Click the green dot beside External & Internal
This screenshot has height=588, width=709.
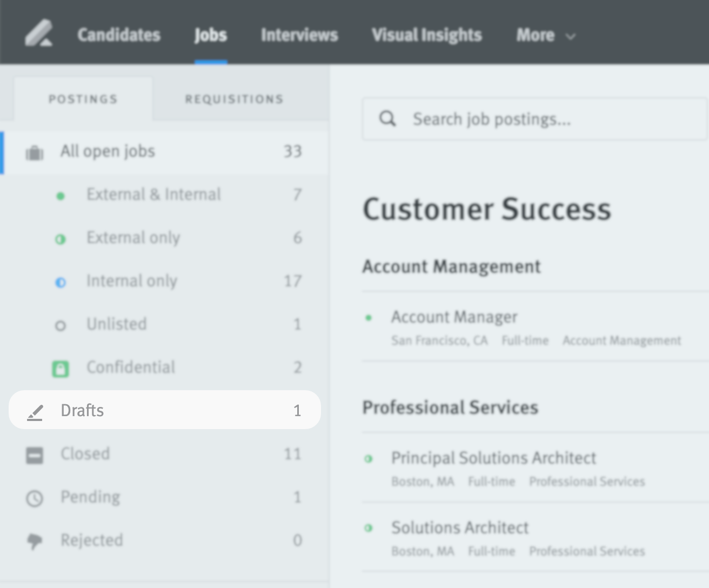pyautogui.click(x=61, y=196)
